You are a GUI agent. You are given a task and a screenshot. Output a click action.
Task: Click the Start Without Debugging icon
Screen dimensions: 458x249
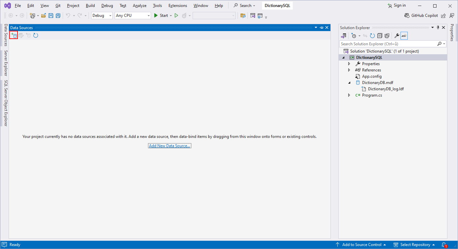point(176,16)
